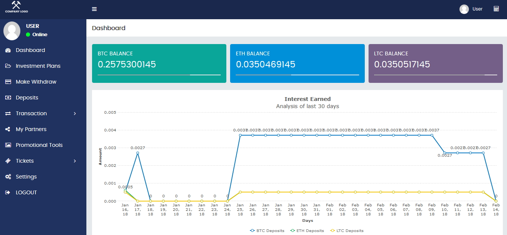Toggle the hamburger sidebar menu icon
The image size is (507, 235).
94,9
